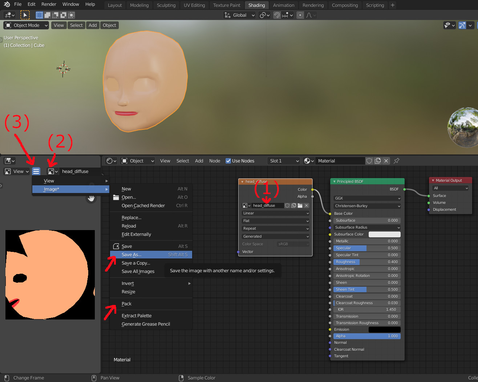The width and height of the screenshot is (478, 382).
Task: Click the blue hamburger menu icon beside View
Action: 36,171
